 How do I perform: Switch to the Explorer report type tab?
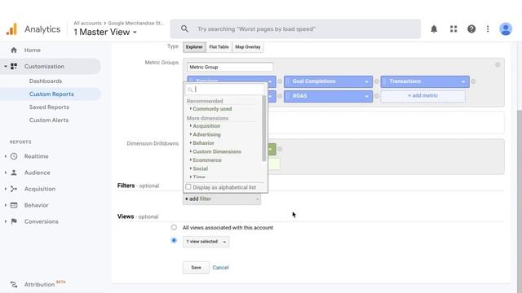pyautogui.click(x=194, y=47)
